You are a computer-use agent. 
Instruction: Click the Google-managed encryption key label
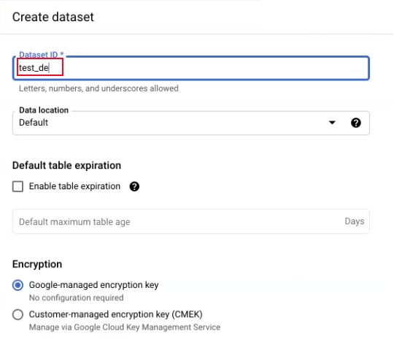(x=93, y=285)
